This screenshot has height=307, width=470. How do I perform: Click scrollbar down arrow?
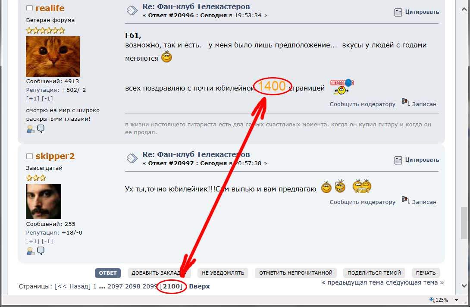[x=464, y=286]
